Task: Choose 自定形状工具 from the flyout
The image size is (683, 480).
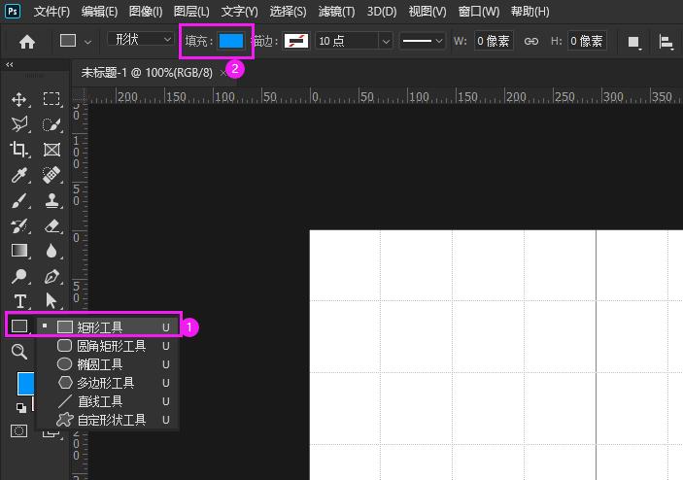Action: point(108,420)
